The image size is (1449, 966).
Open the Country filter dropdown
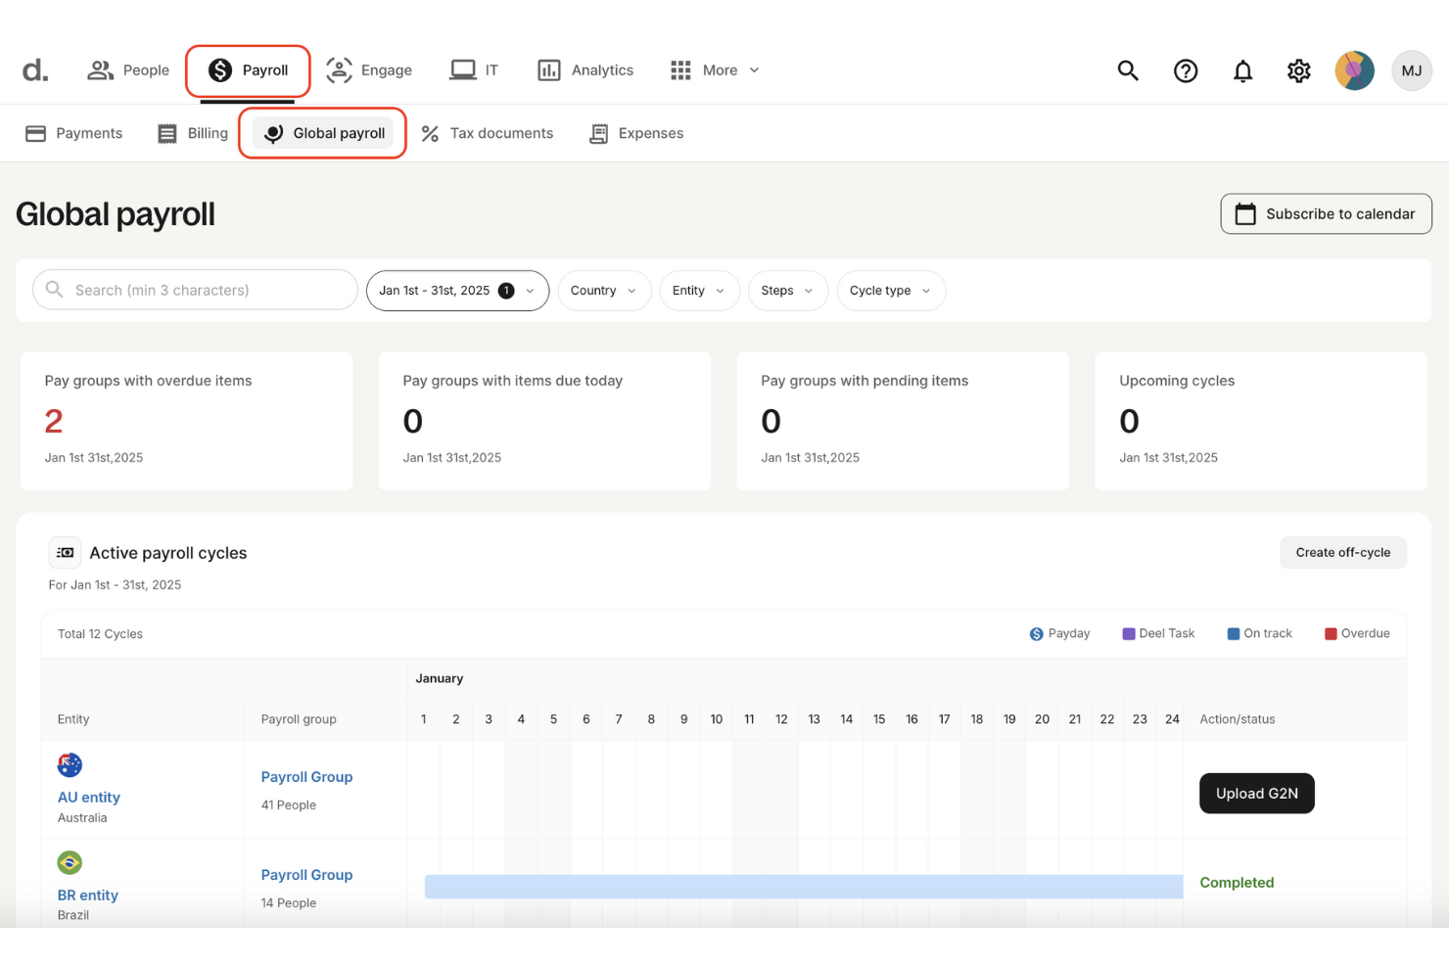click(603, 291)
